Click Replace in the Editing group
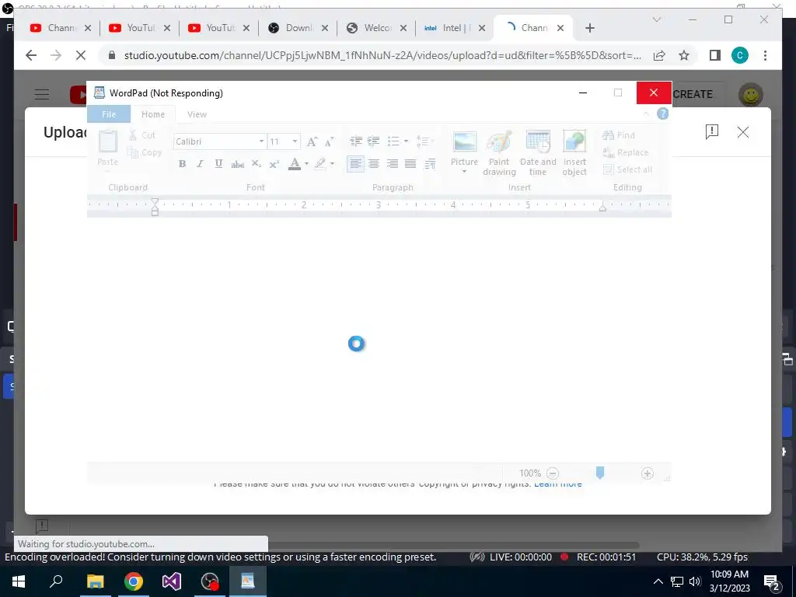796x597 pixels. click(x=625, y=152)
